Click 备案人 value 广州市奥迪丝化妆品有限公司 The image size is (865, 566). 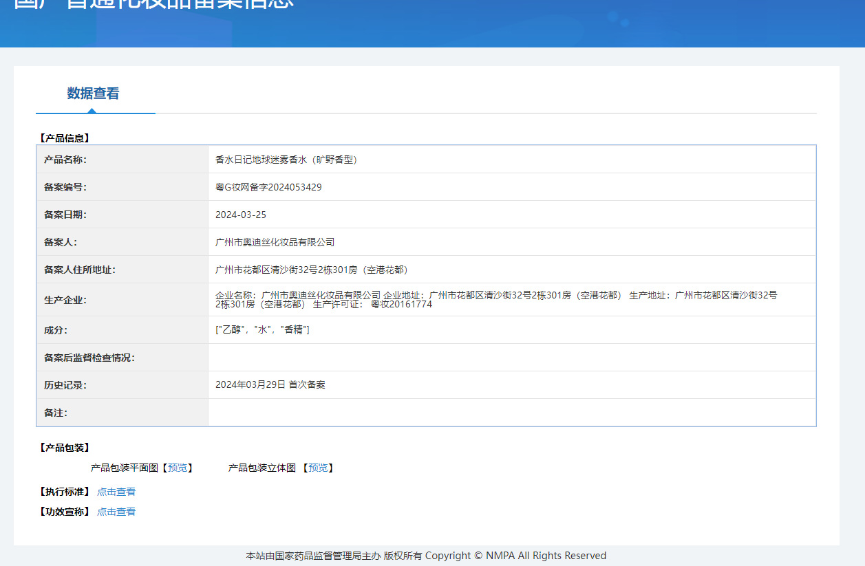[x=275, y=242]
